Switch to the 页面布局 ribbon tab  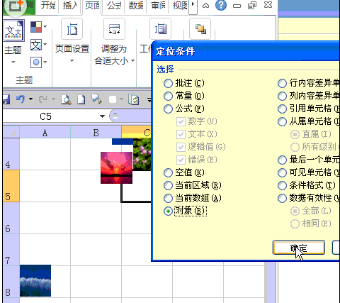point(92,6)
